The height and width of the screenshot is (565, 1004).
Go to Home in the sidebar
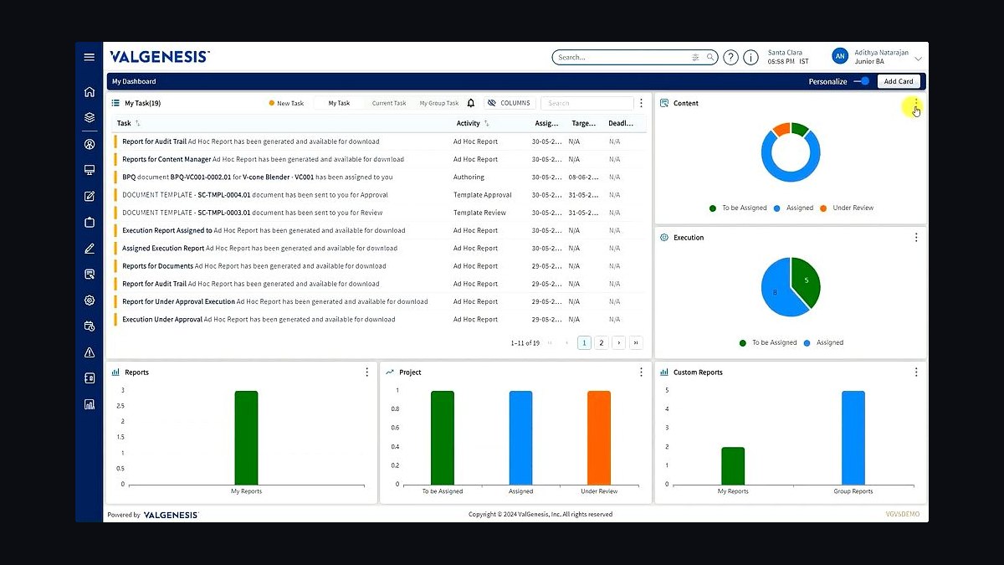click(90, 92)
